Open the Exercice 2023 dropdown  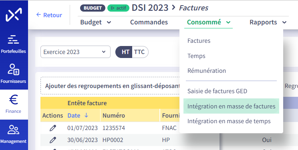tap(75, 52)
